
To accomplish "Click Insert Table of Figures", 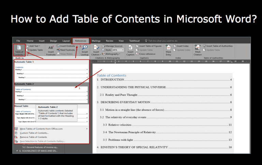I will coord(149,46).
